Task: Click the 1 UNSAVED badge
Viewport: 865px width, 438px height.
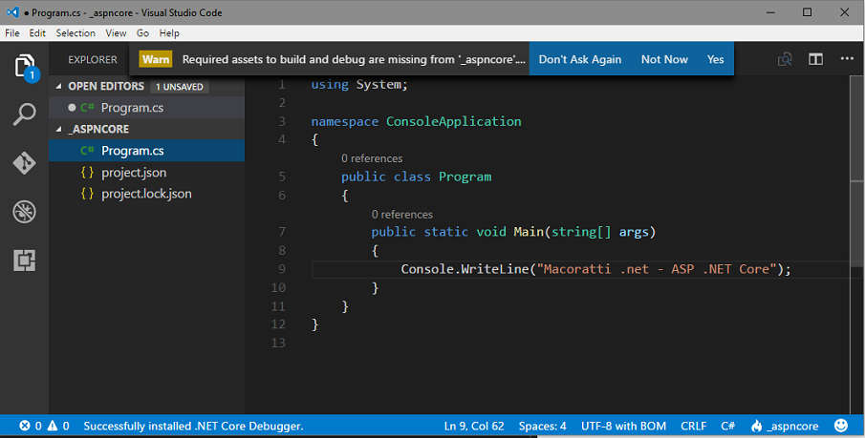Action: coord(180,87)
